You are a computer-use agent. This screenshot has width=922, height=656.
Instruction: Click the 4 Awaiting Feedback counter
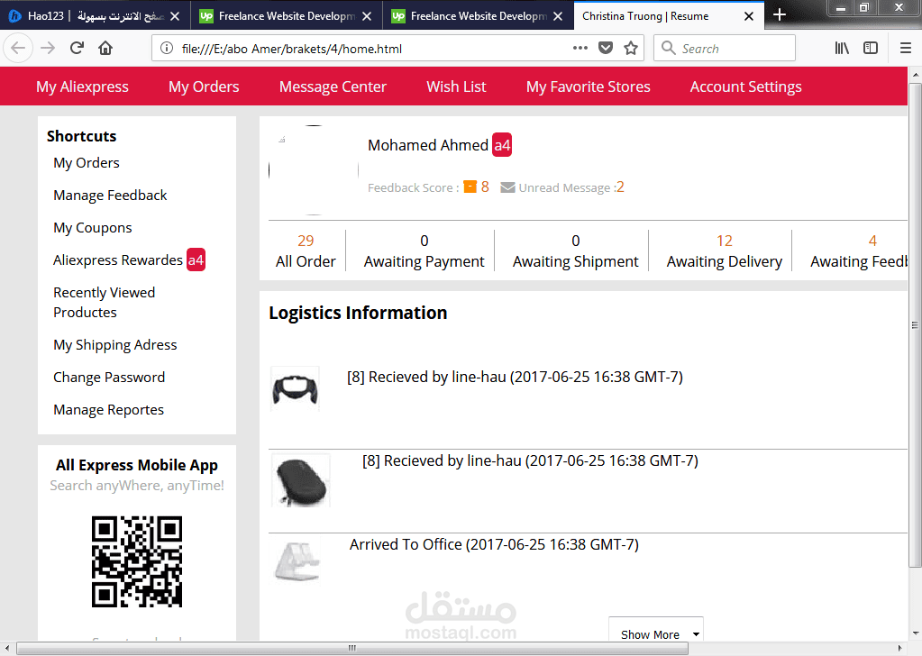tap(859, 251)
